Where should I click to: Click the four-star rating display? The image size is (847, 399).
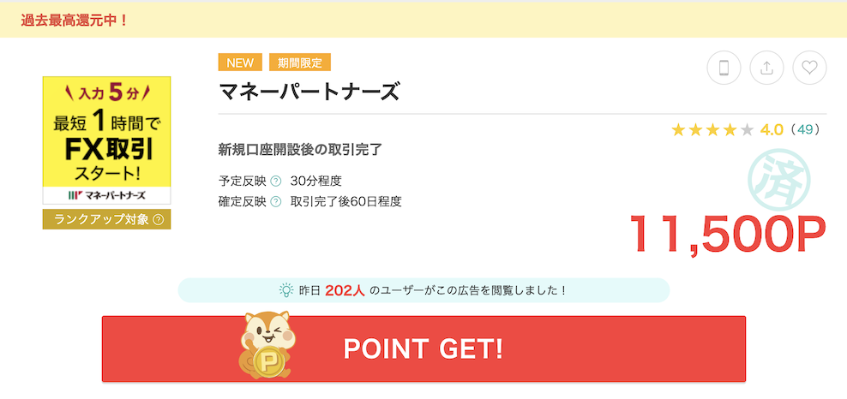click(712, 129)
